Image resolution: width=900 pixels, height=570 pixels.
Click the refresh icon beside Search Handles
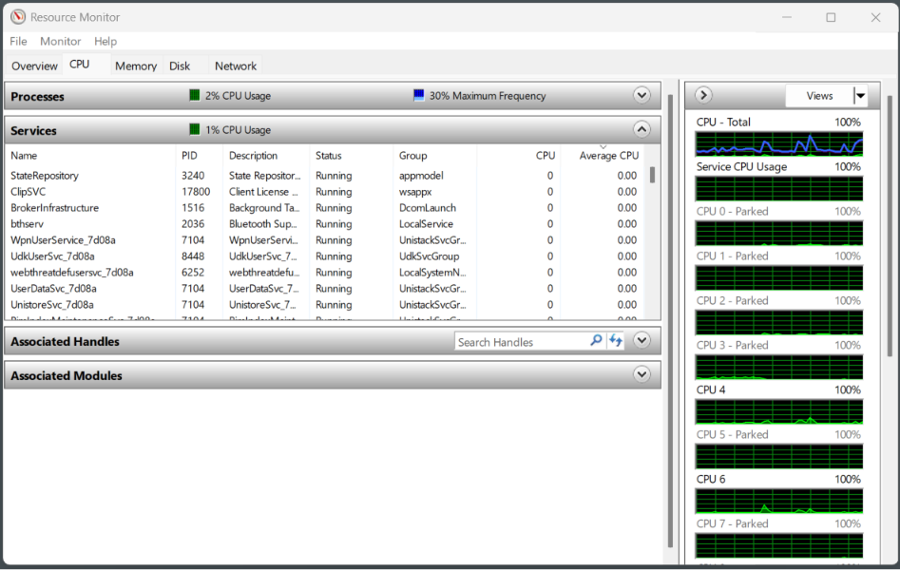[x=616, y=341]
